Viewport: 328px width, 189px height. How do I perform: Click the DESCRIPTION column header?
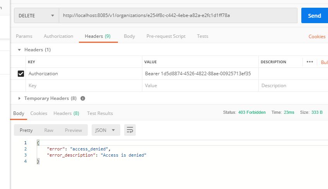(273, 62)
